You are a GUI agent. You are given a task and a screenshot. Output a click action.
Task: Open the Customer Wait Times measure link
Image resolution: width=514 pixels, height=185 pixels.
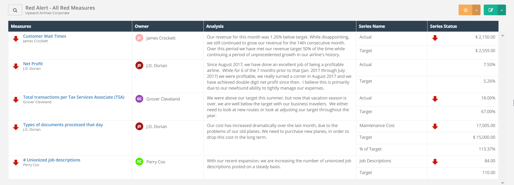[x=44, y=36]
